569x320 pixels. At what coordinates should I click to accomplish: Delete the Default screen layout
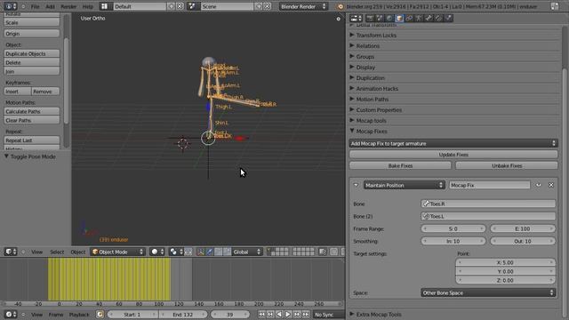[180, 6]
